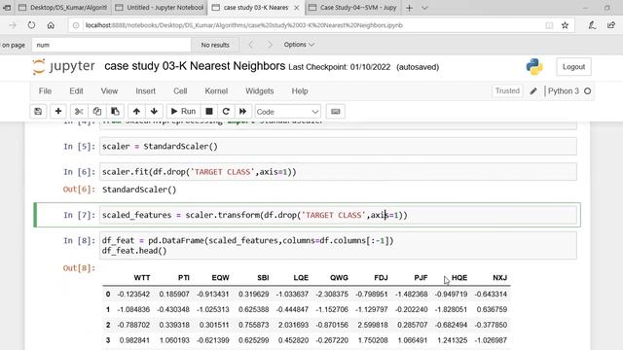Screen dimensions: 623x350
Task: Move selected cell down arrow
Action: [x=154, y=112]
